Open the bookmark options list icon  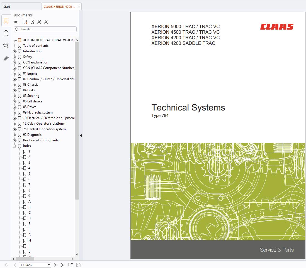[x=16, y=22]
